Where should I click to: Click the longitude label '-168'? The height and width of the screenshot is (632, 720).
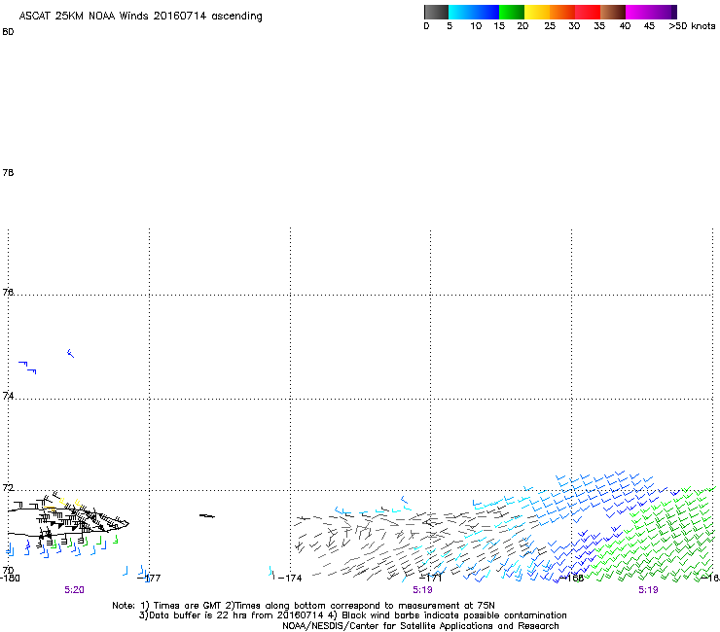[572, 579]
